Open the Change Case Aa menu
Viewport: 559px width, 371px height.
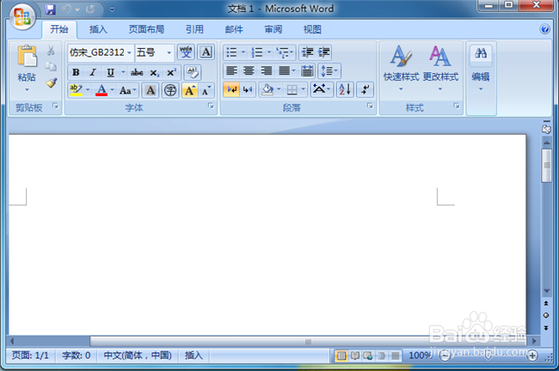click(x=127, y=90)
